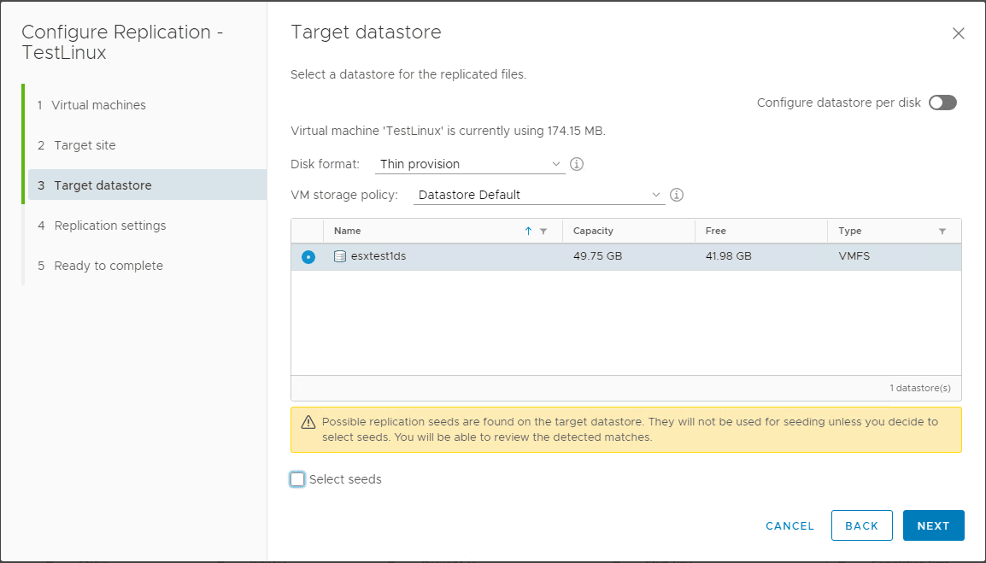The width and height of the screenshot is (986, 563).
Task: Open the Disk format dropdown
Action: pyautogui.click(x=470, y=164)
